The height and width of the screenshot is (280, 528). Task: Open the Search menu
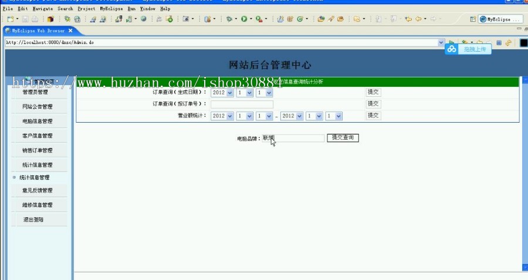(65, 9)
